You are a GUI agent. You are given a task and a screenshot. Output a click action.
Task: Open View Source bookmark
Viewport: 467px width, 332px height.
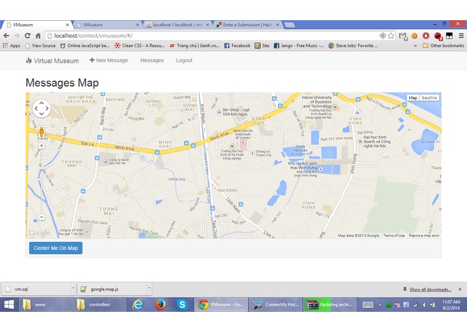click(40, 46)
